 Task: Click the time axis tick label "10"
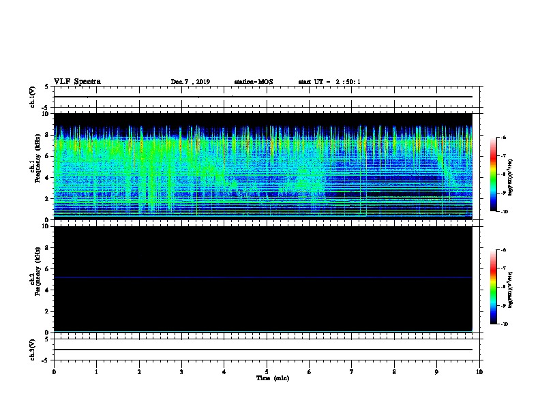[479, 372]
